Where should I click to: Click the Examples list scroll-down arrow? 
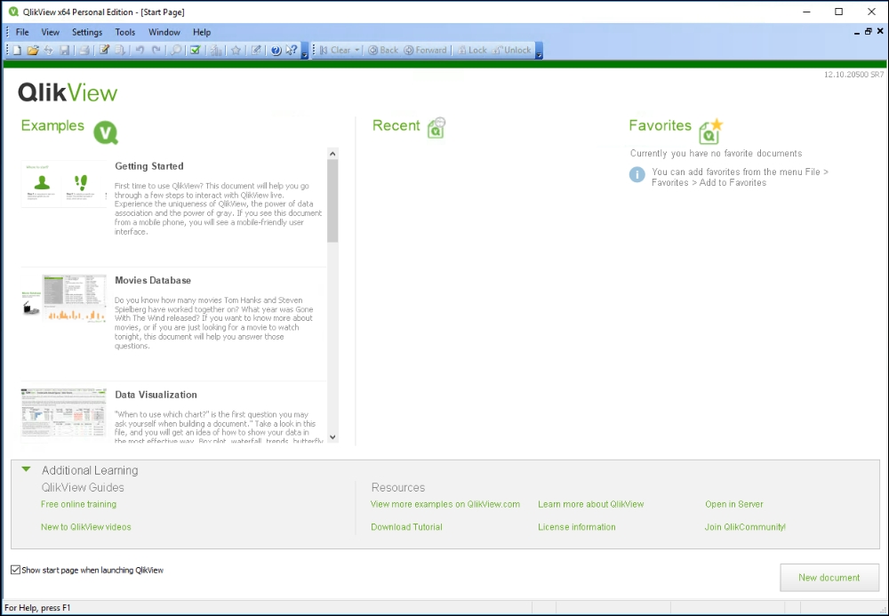point(332,437)
